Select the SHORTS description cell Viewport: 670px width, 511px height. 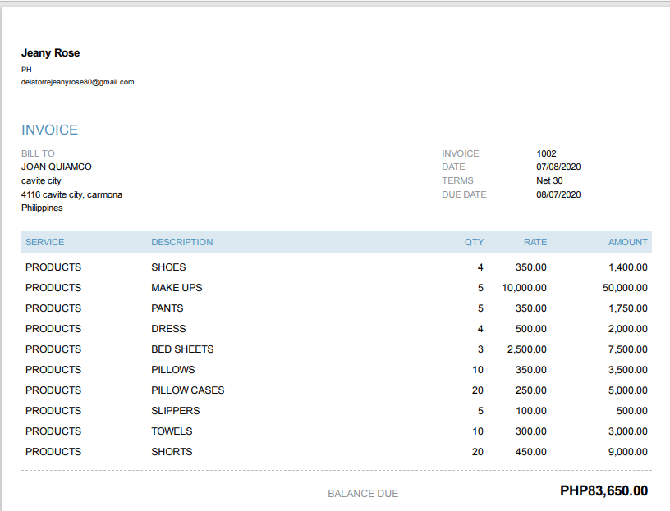(172, 452)
